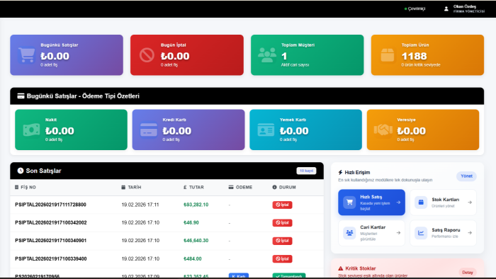Click the İptal badge for PSIPTAL2026021917111728800
Image resolution: width=496 pixels, height=279 pixels.
click(282, 205)
